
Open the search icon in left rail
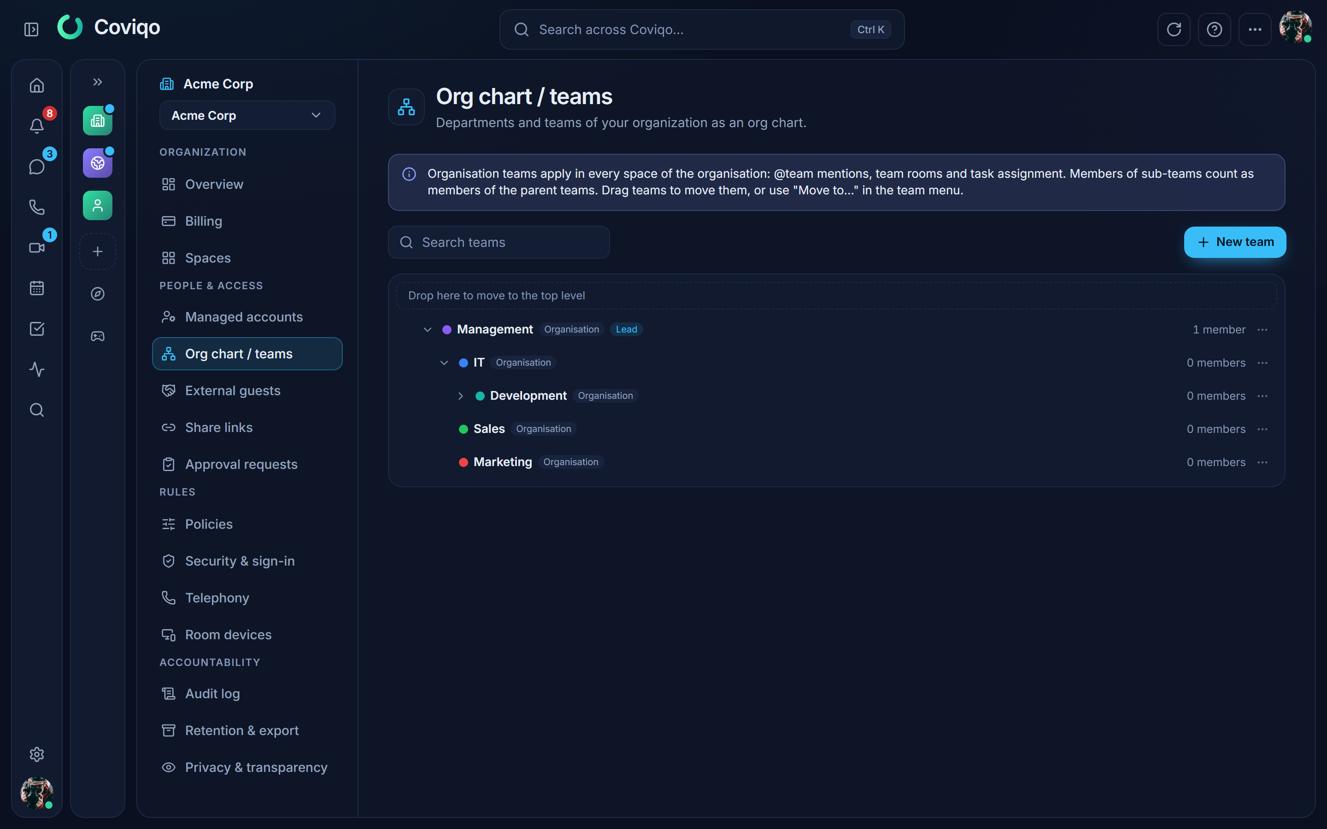click(x=37, y=410)
